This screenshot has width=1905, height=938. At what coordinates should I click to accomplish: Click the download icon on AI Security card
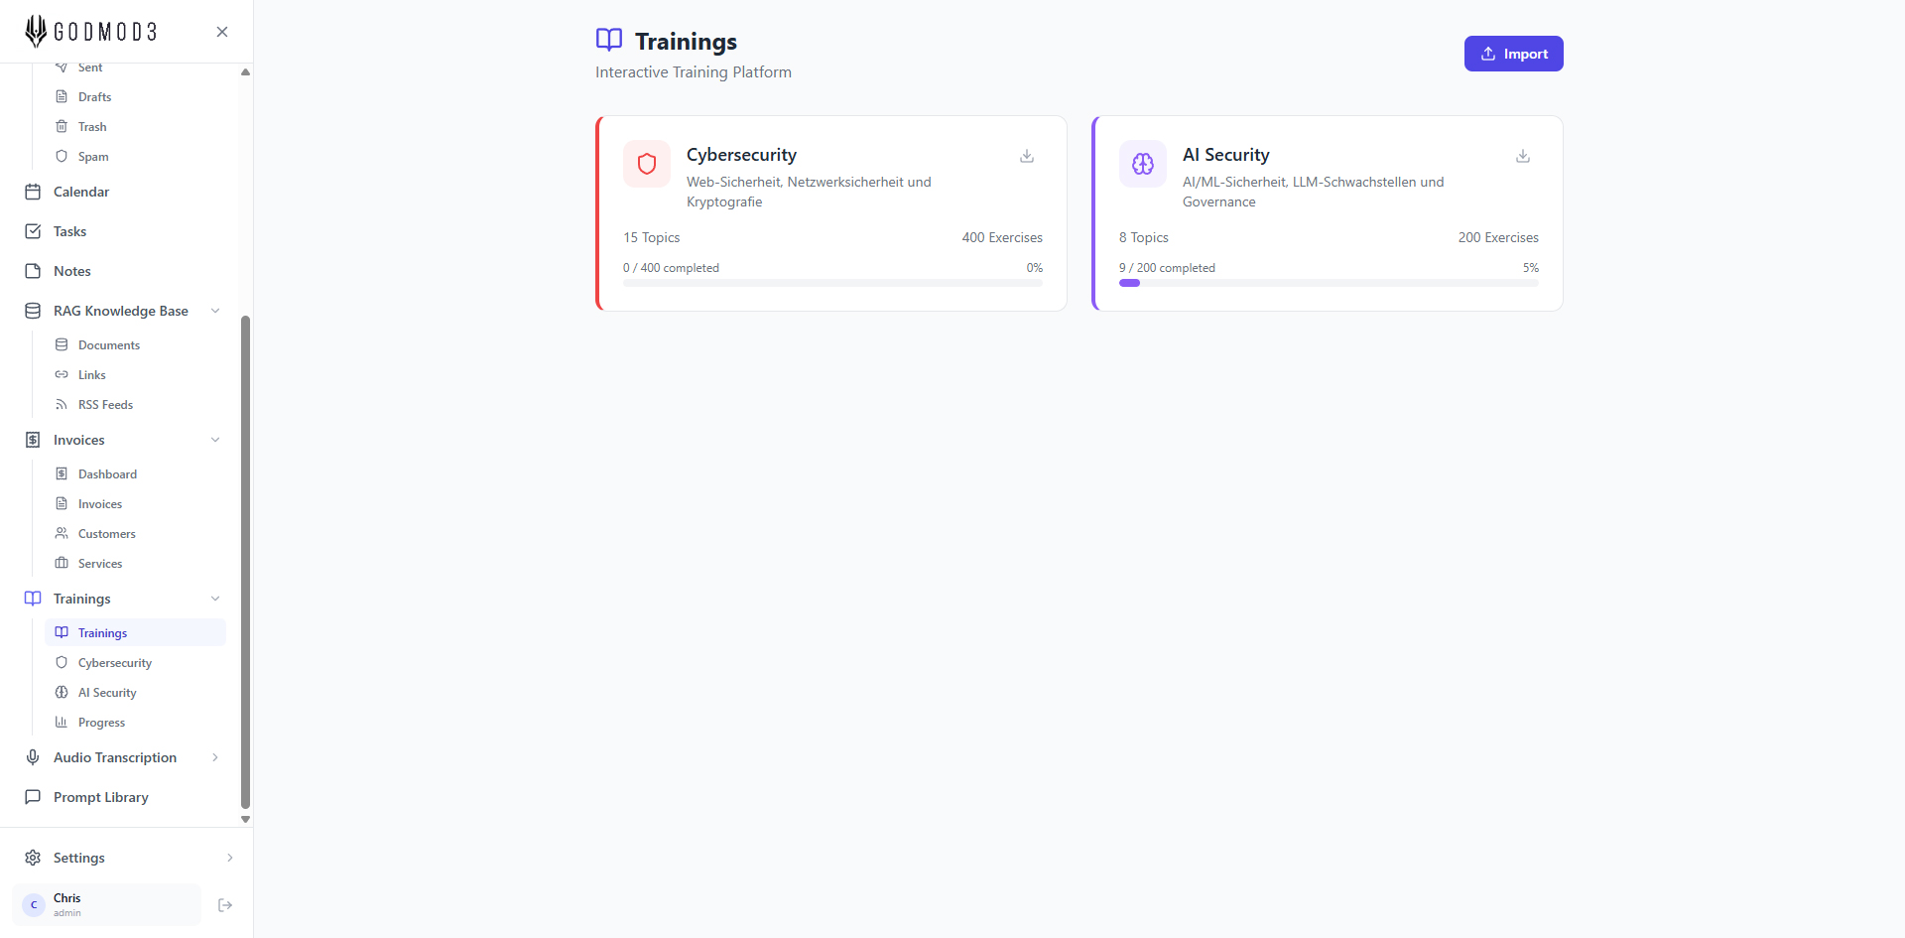[1523, 156]
